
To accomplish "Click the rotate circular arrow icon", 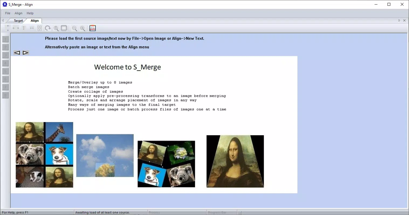I will pos(48,28).
